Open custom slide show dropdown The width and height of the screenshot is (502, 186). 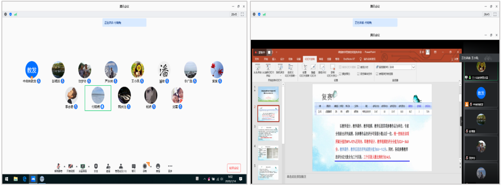[x=290, y=70]
